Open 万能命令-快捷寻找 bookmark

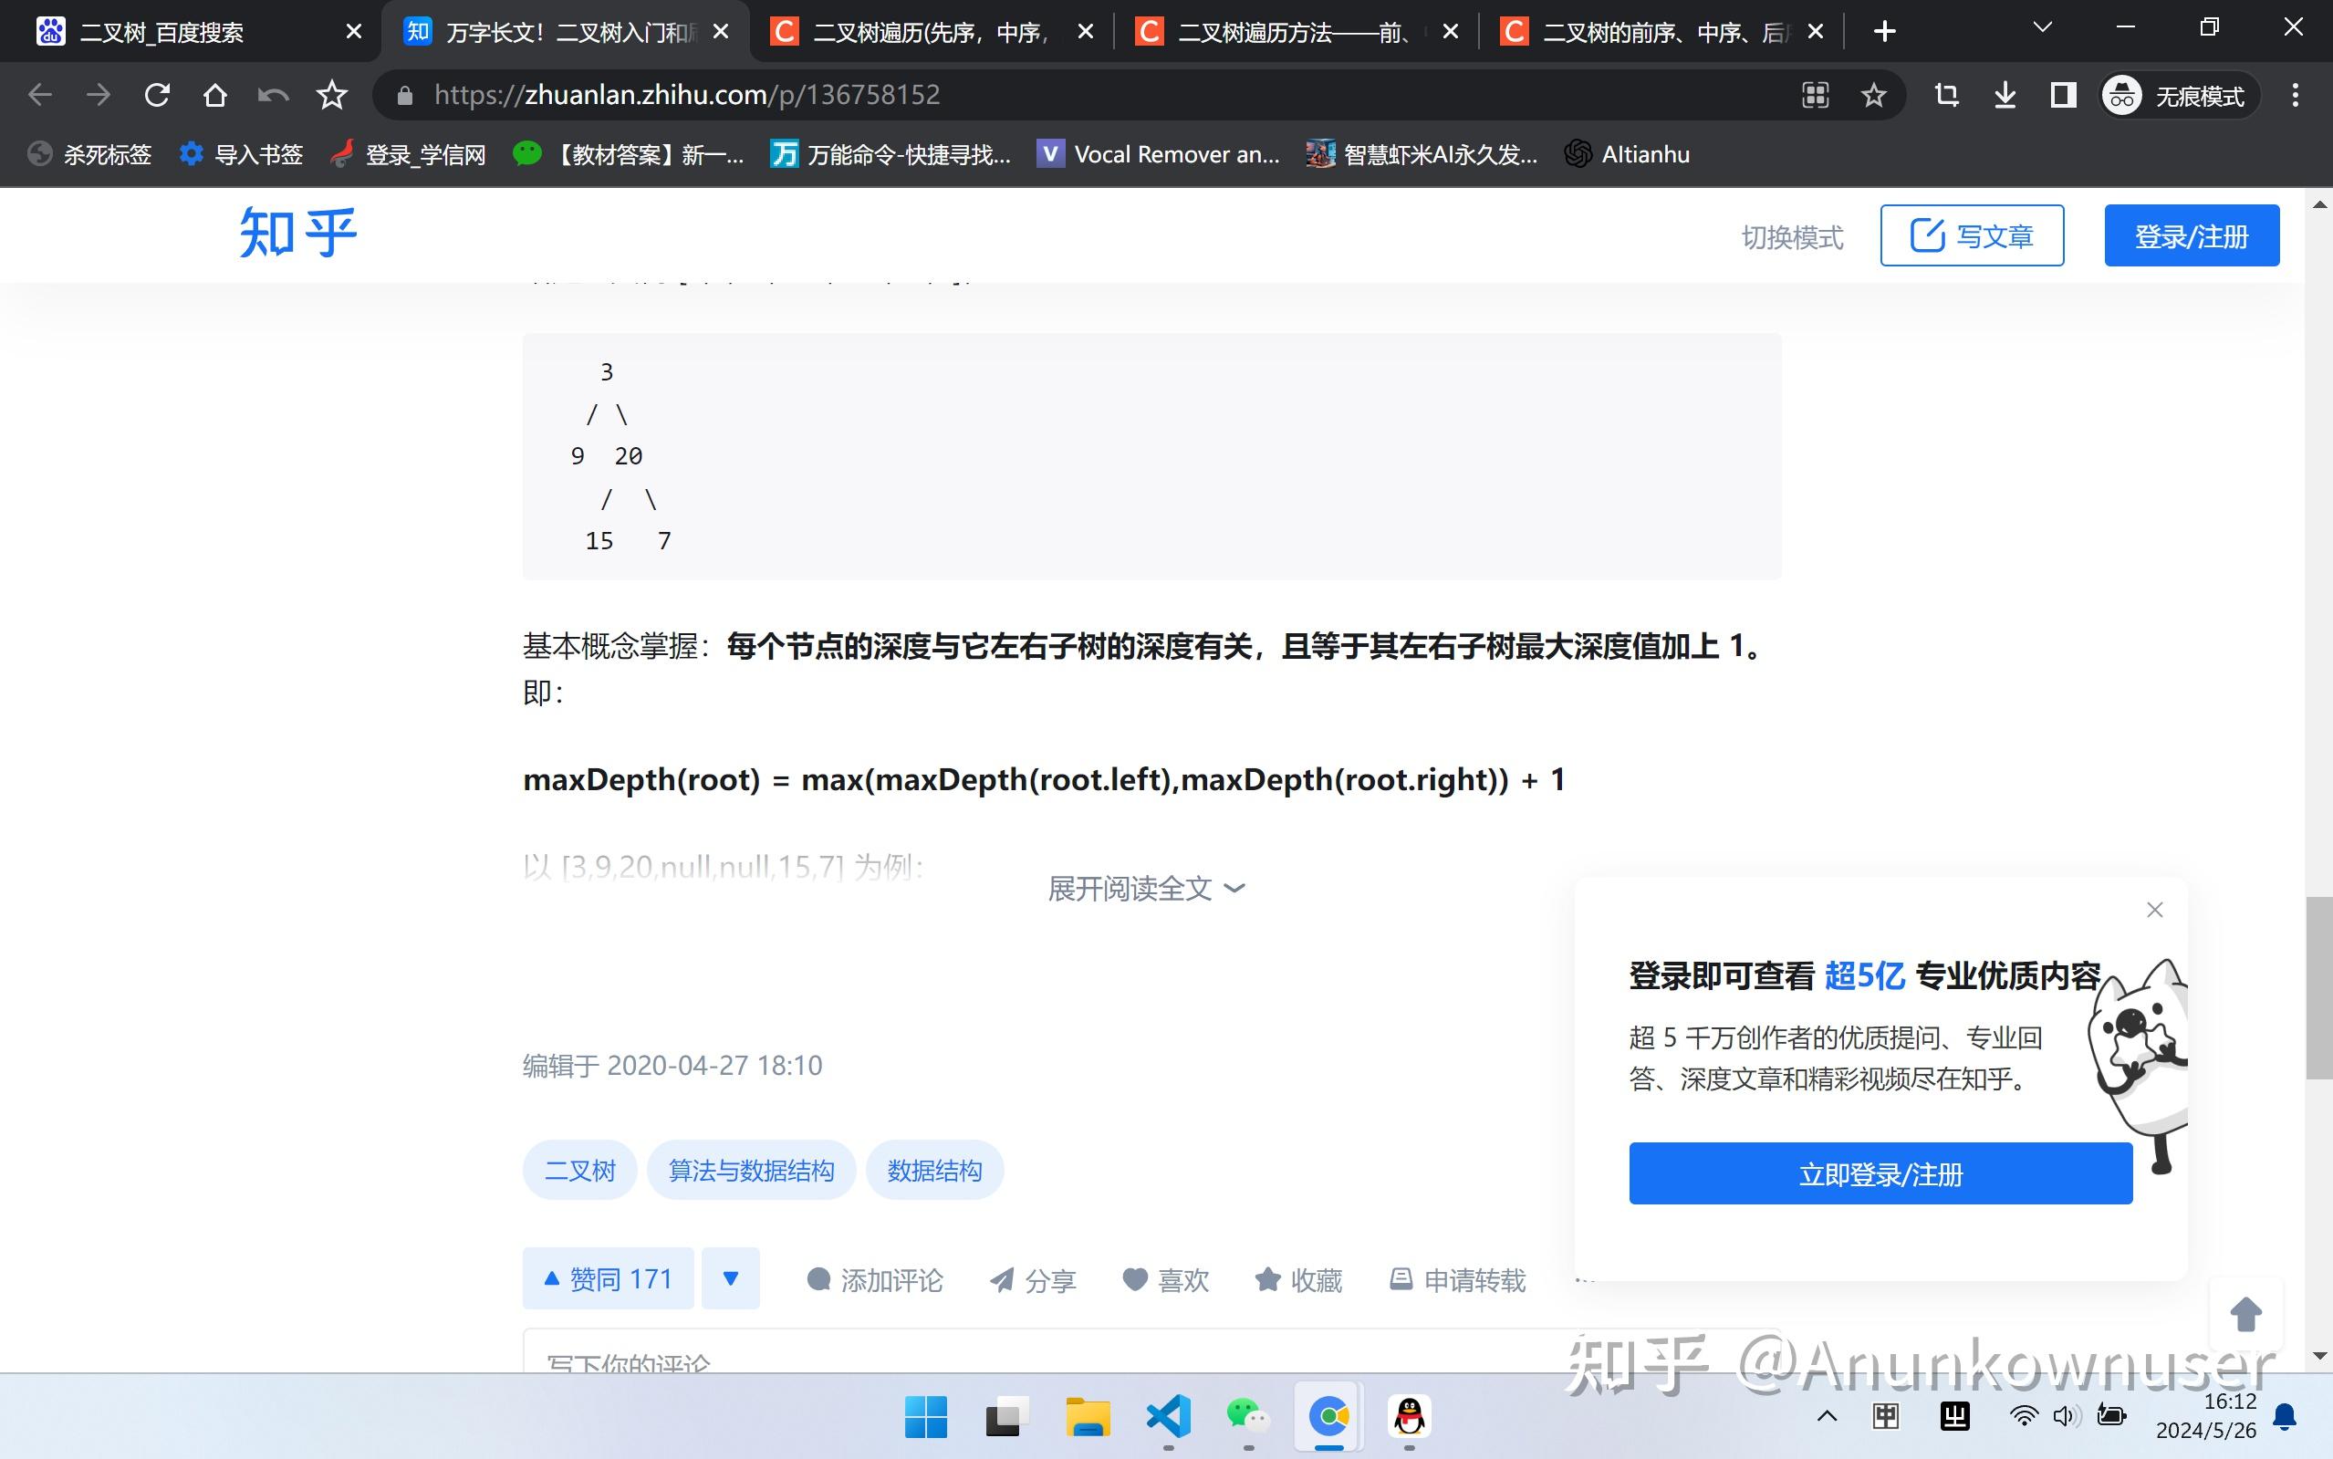(x=891, y=154)
